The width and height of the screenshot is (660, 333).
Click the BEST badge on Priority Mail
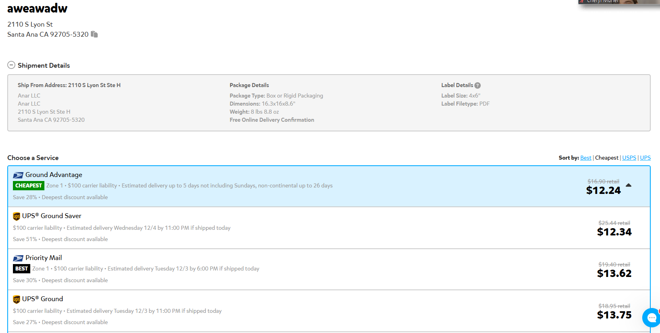[21, 268]
